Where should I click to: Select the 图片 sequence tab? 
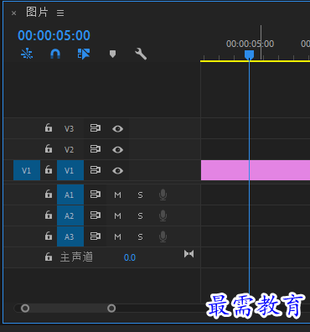click(x=37, y=13)
